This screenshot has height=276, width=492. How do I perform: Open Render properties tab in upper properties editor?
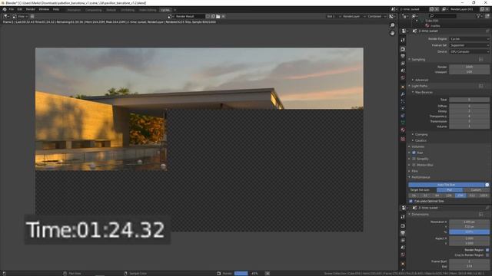pyautogui.click(x=403, y=49)
